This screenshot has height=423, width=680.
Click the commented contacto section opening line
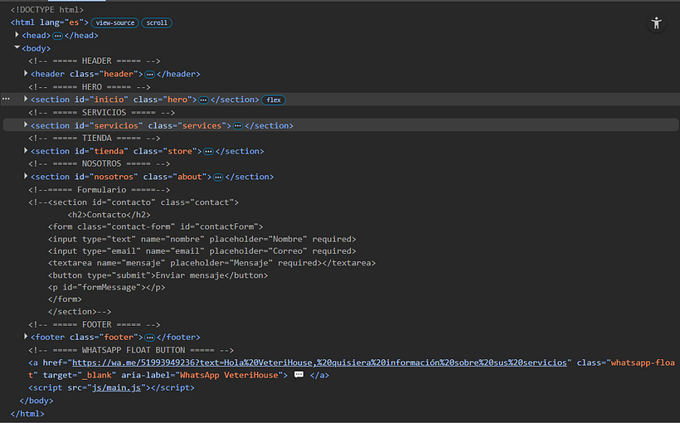[134, 202]
